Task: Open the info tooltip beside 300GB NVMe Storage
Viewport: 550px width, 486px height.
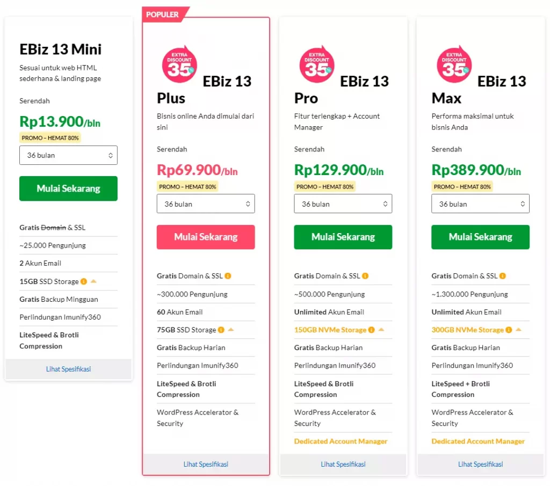Action: (x=508, y=330)
